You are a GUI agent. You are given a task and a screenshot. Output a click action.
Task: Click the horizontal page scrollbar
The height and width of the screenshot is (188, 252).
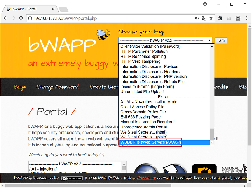click(88, 186)
